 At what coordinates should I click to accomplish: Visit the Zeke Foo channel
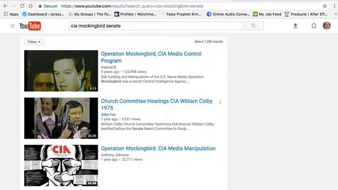(108, 115)
